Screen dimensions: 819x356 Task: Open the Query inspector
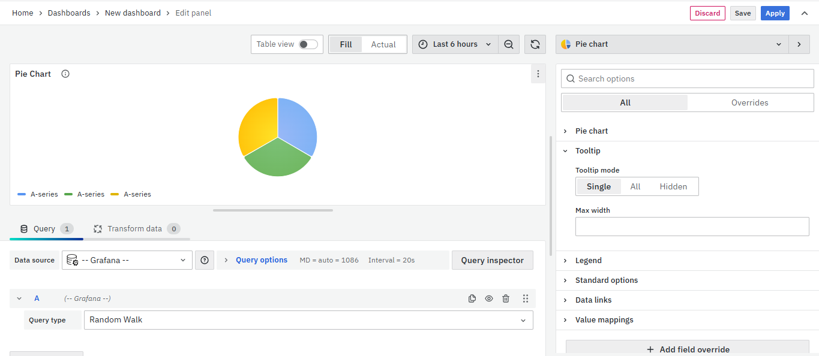coord(492,260)
